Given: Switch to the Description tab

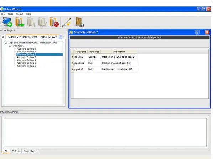Looking at the screenshot, I should (29, 151).
